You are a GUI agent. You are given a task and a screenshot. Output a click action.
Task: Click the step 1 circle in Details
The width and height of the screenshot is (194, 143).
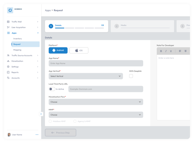pos(51,26)
